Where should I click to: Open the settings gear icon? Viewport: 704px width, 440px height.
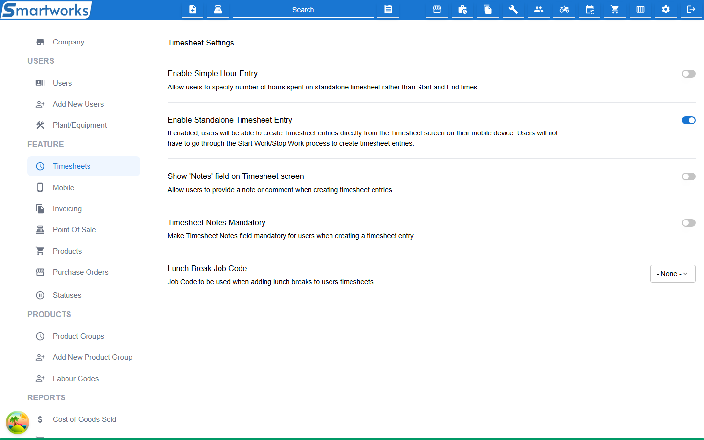coord(666,9)
